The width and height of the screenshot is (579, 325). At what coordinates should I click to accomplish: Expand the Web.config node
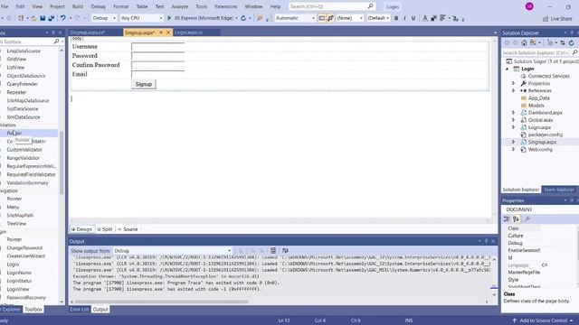[x=513, y=149]
